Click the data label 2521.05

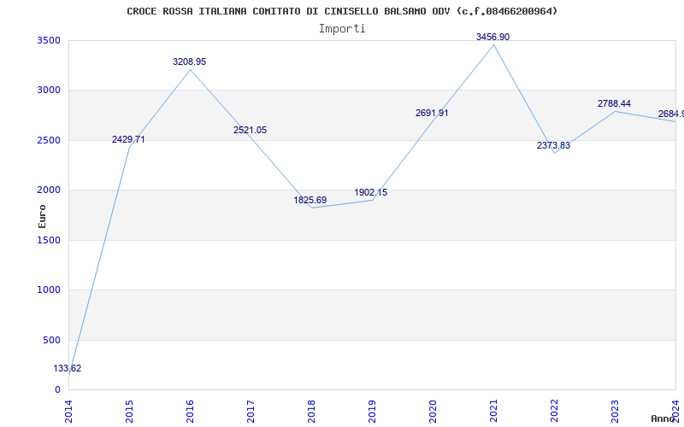(250, 130)
